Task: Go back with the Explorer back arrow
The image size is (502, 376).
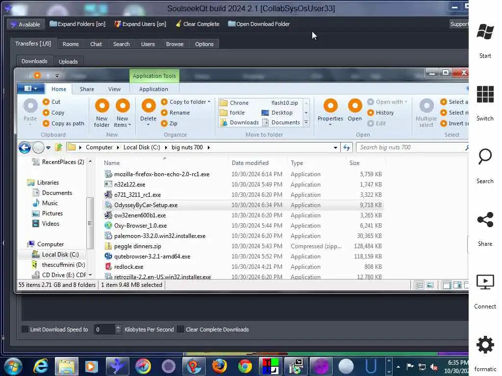Action: pos(25,147)
